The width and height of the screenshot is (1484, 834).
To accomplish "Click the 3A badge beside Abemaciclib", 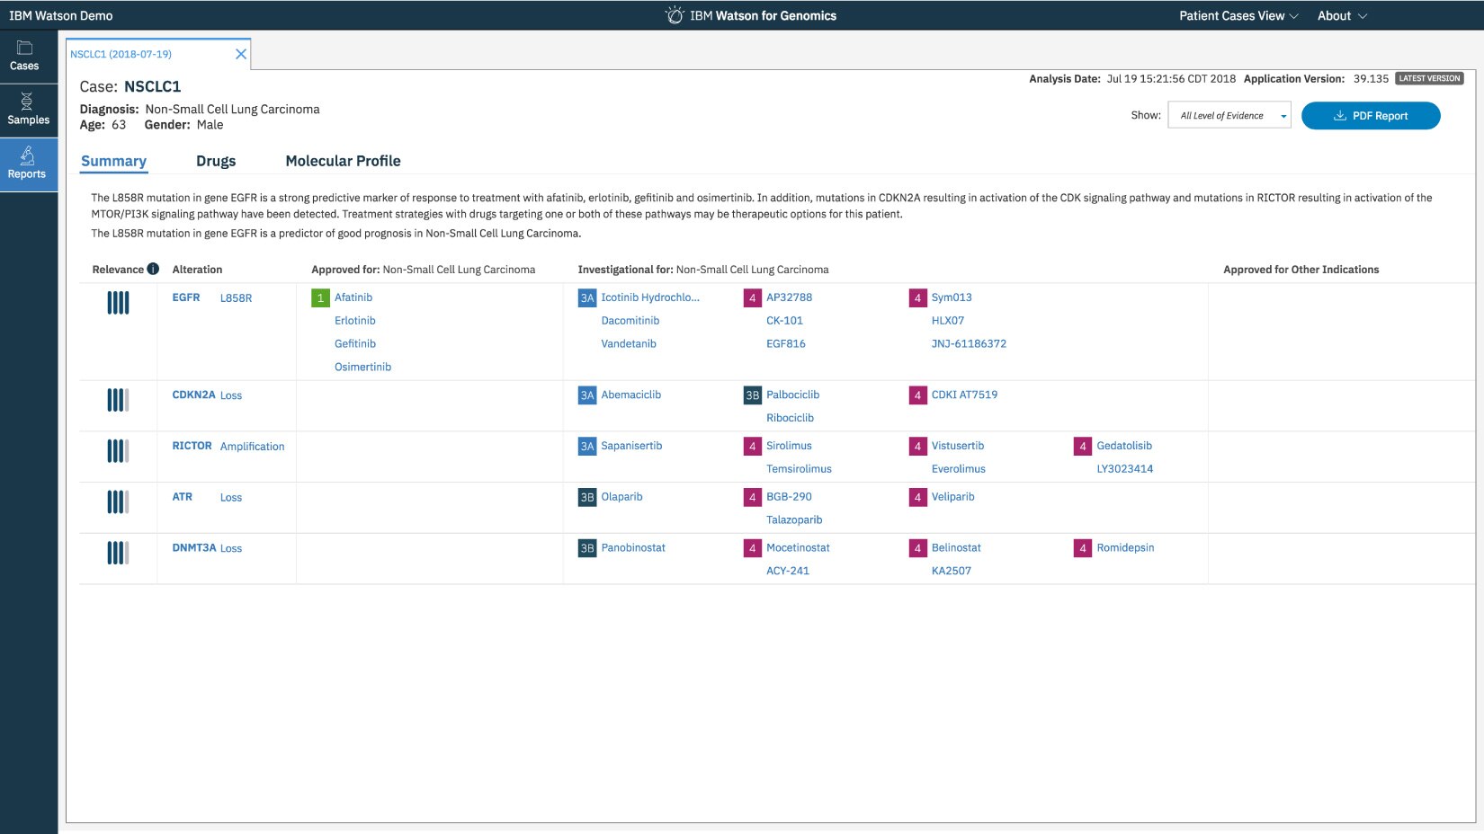I will click(586, 395).
